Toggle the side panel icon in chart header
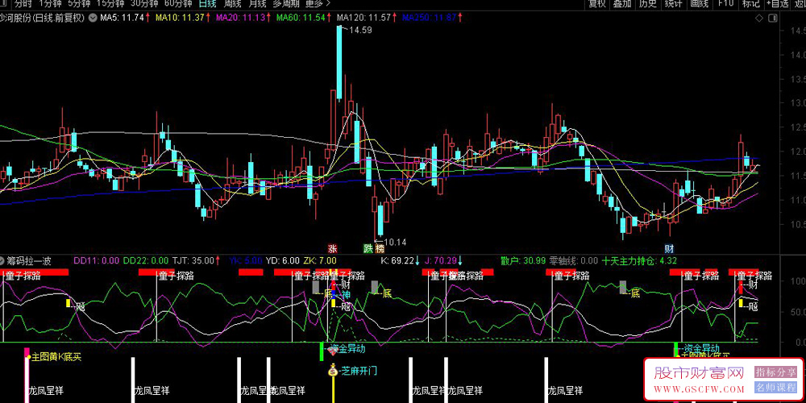Viewport: 806px width, 403px height. tap(772, 18)
